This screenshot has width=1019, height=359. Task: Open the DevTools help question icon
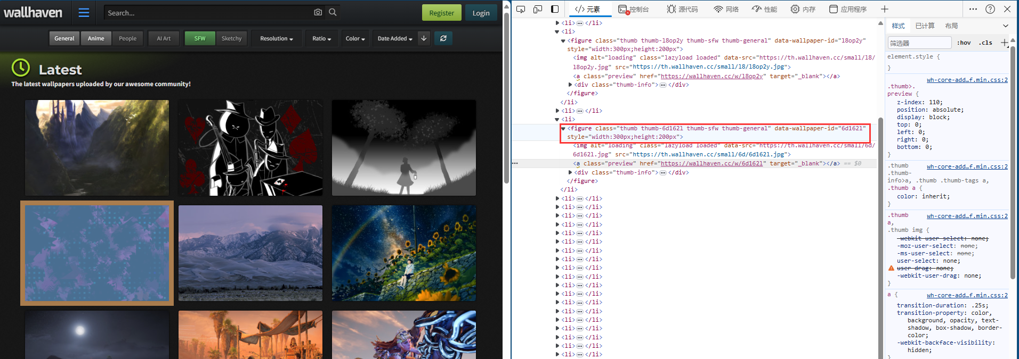(x=990, y=9)
